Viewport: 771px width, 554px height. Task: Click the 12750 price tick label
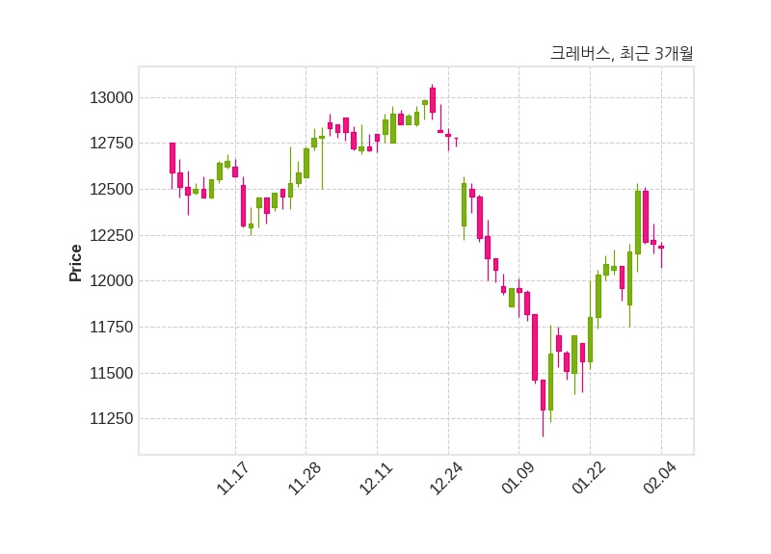click(x=109, y=144)
